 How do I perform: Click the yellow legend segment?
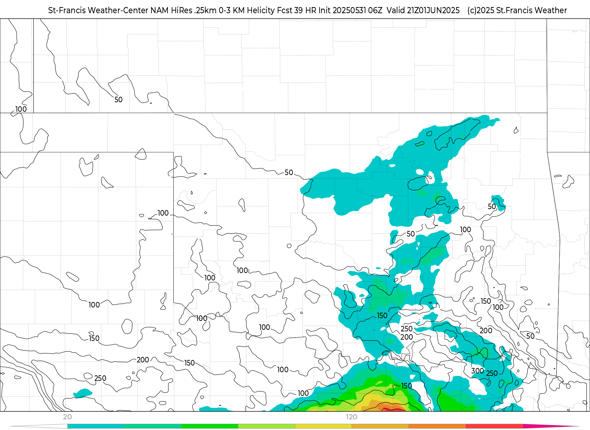(x=323, y=426)
